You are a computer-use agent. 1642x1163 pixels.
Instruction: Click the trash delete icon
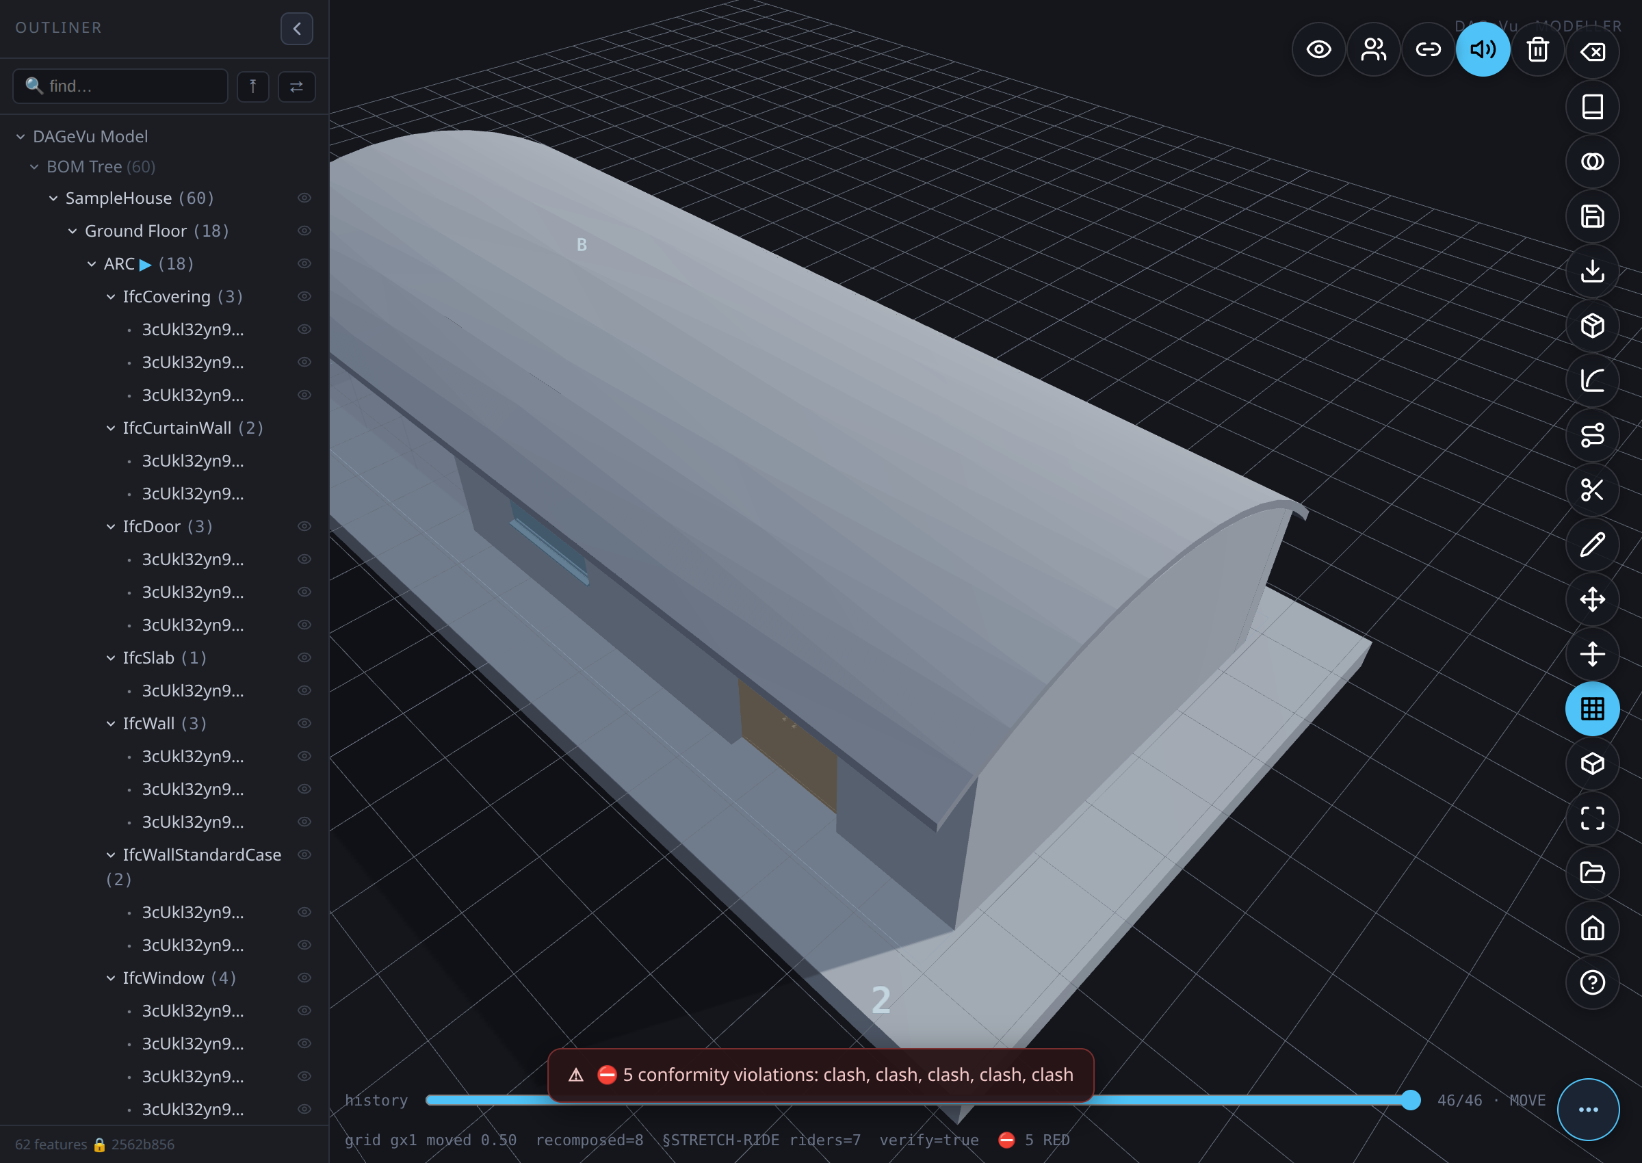[1537, 49]
